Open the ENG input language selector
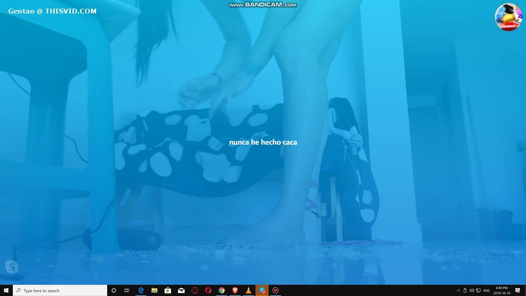 487,291
